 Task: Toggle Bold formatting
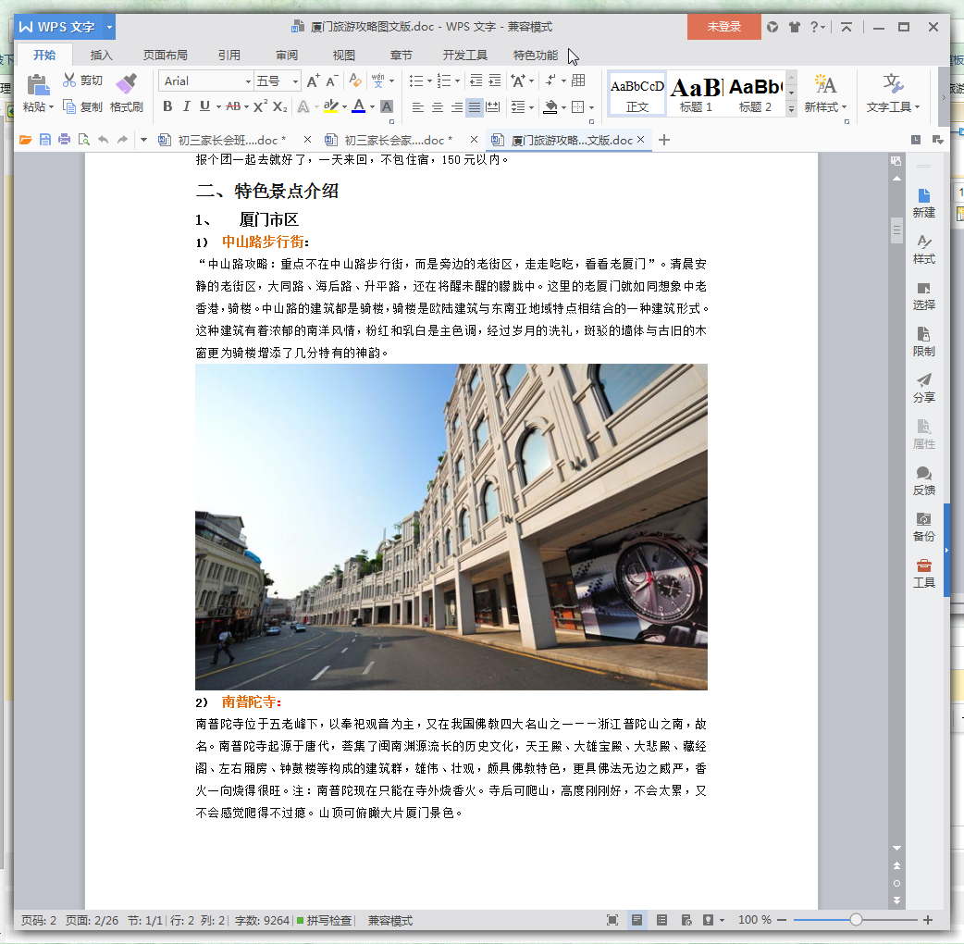167,106
